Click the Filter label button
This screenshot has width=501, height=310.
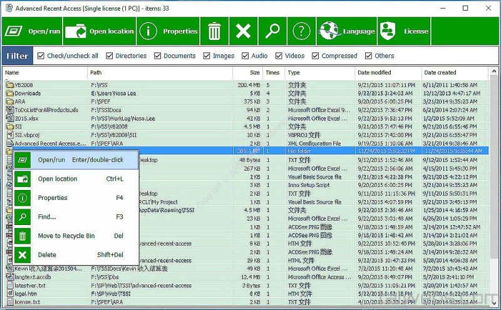[x=18, y=56]
